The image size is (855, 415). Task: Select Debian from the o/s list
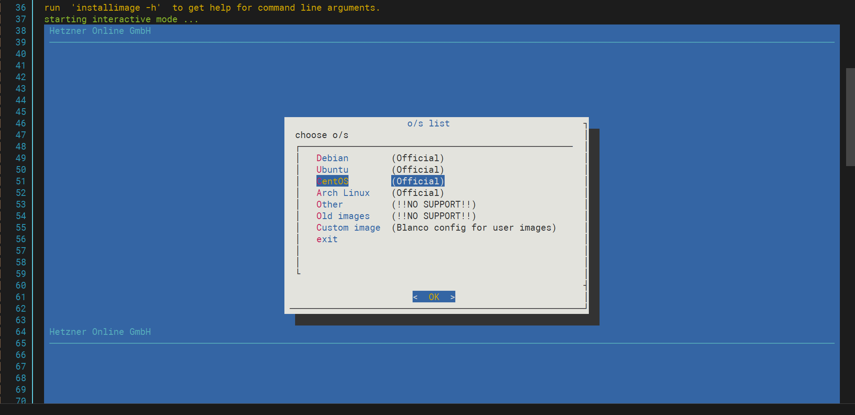click(x=332, y=158)
